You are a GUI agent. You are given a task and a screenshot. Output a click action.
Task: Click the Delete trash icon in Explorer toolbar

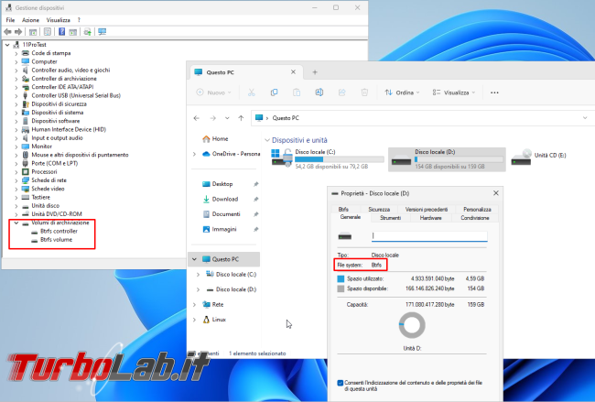(364, 92)
